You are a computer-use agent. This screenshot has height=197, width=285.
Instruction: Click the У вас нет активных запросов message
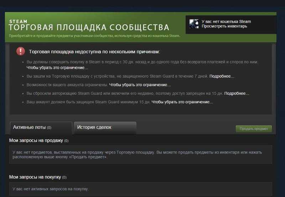(x=50, y=189)
